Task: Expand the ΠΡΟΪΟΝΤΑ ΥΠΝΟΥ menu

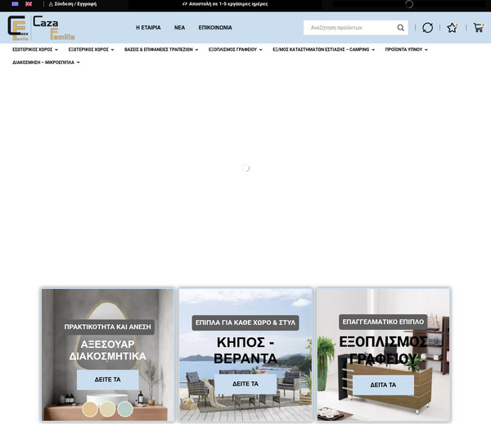Action: click(406, 49)
